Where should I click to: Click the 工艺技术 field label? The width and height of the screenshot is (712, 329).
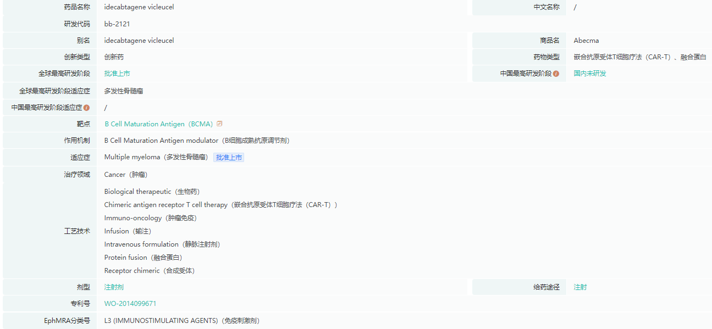tap(77, 231)
